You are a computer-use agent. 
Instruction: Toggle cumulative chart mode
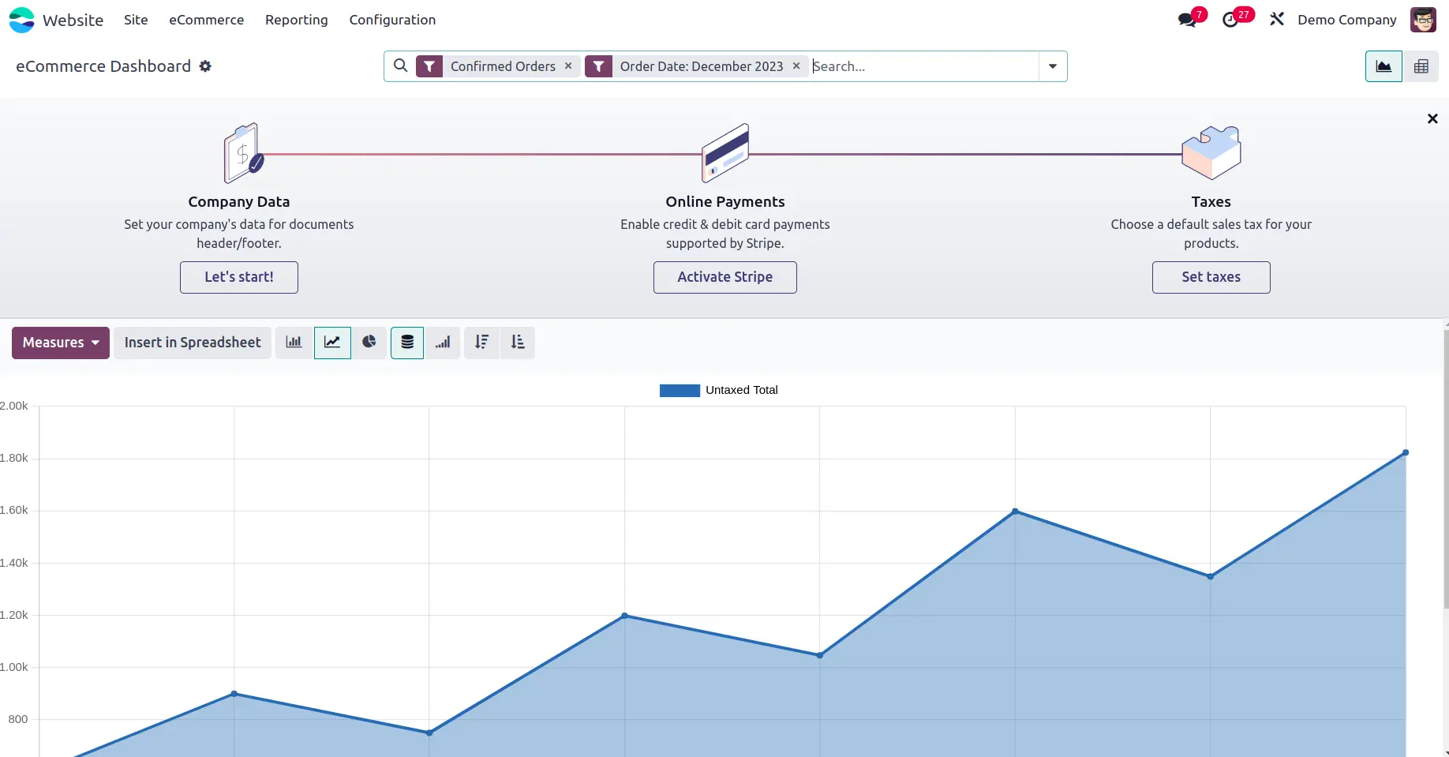coord(443,343)
